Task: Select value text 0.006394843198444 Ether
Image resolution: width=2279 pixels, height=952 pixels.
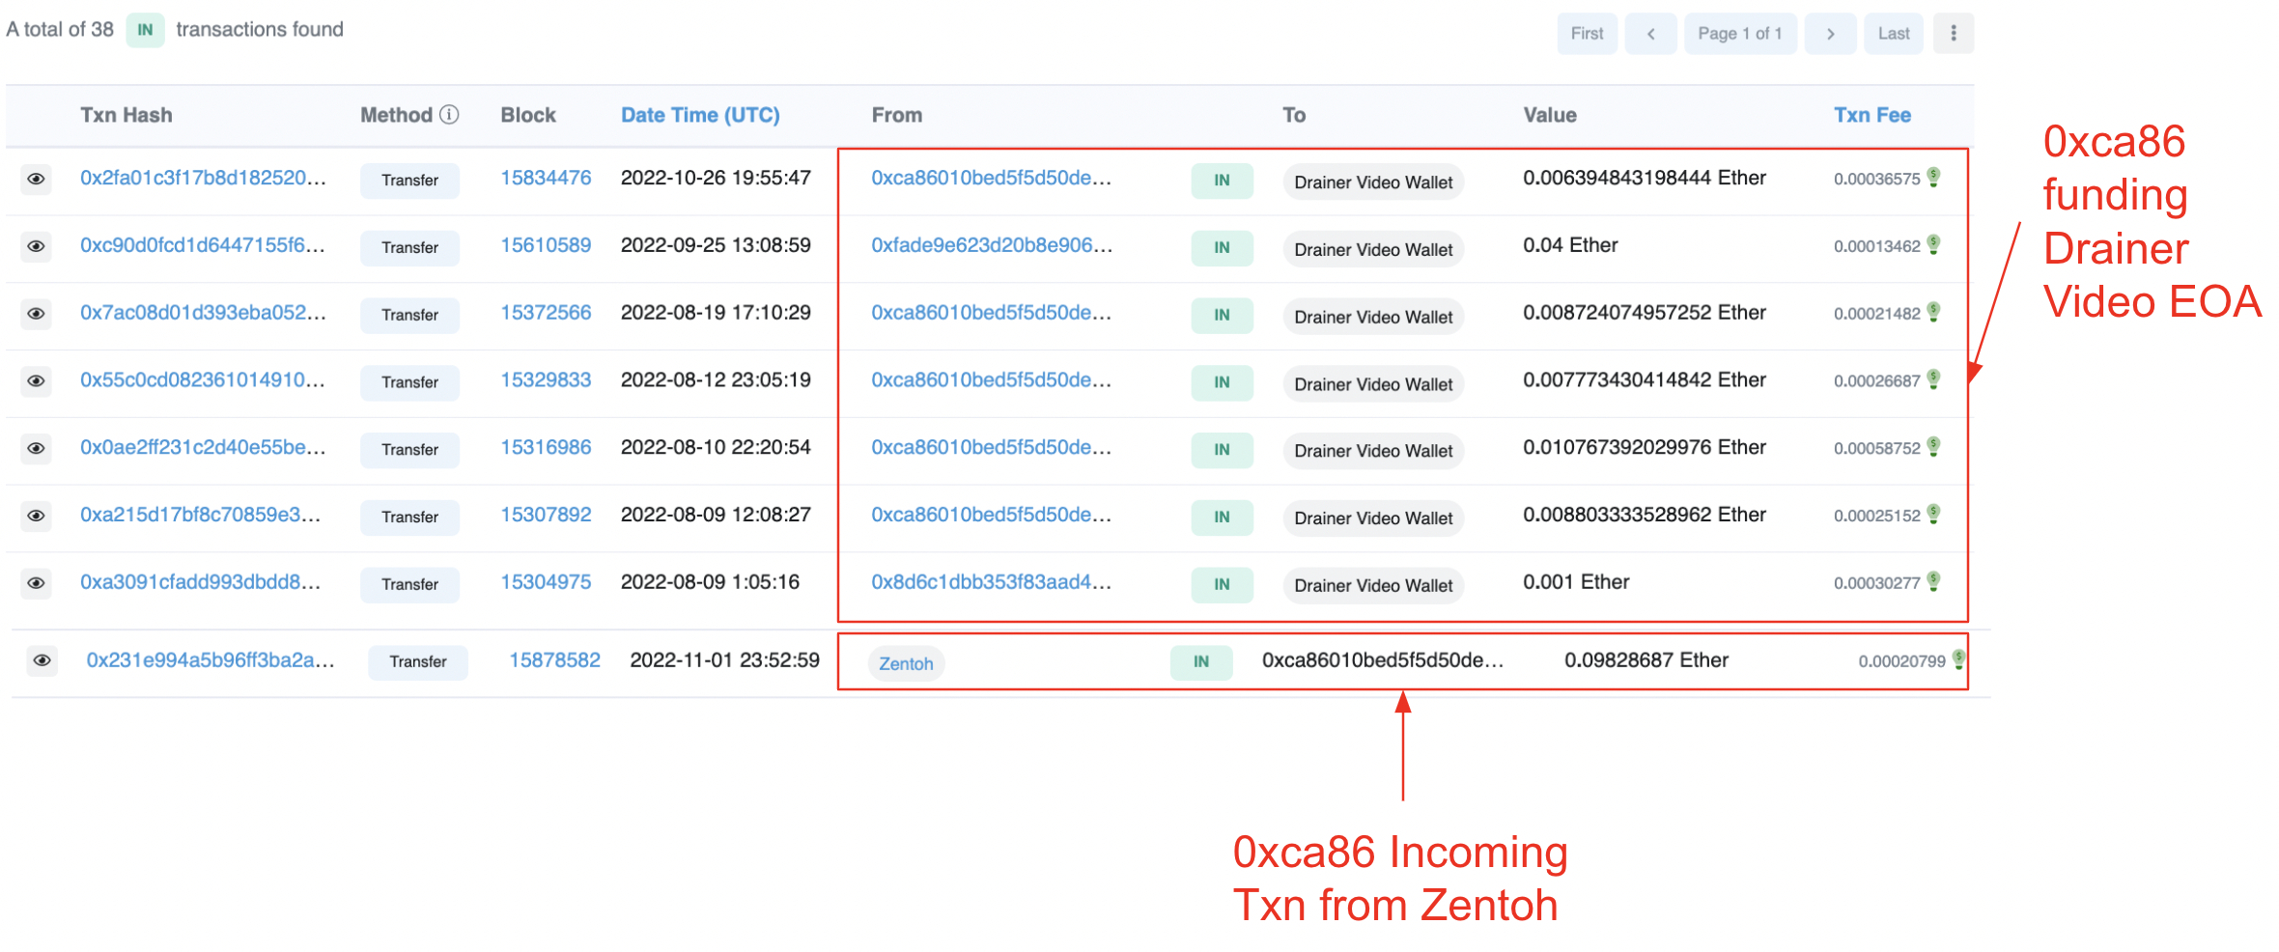Action: 1645,178
